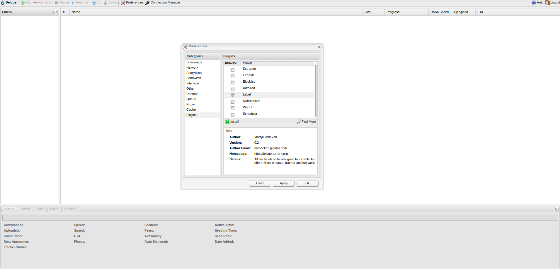Open Preferences from the main toolbar

132,3
